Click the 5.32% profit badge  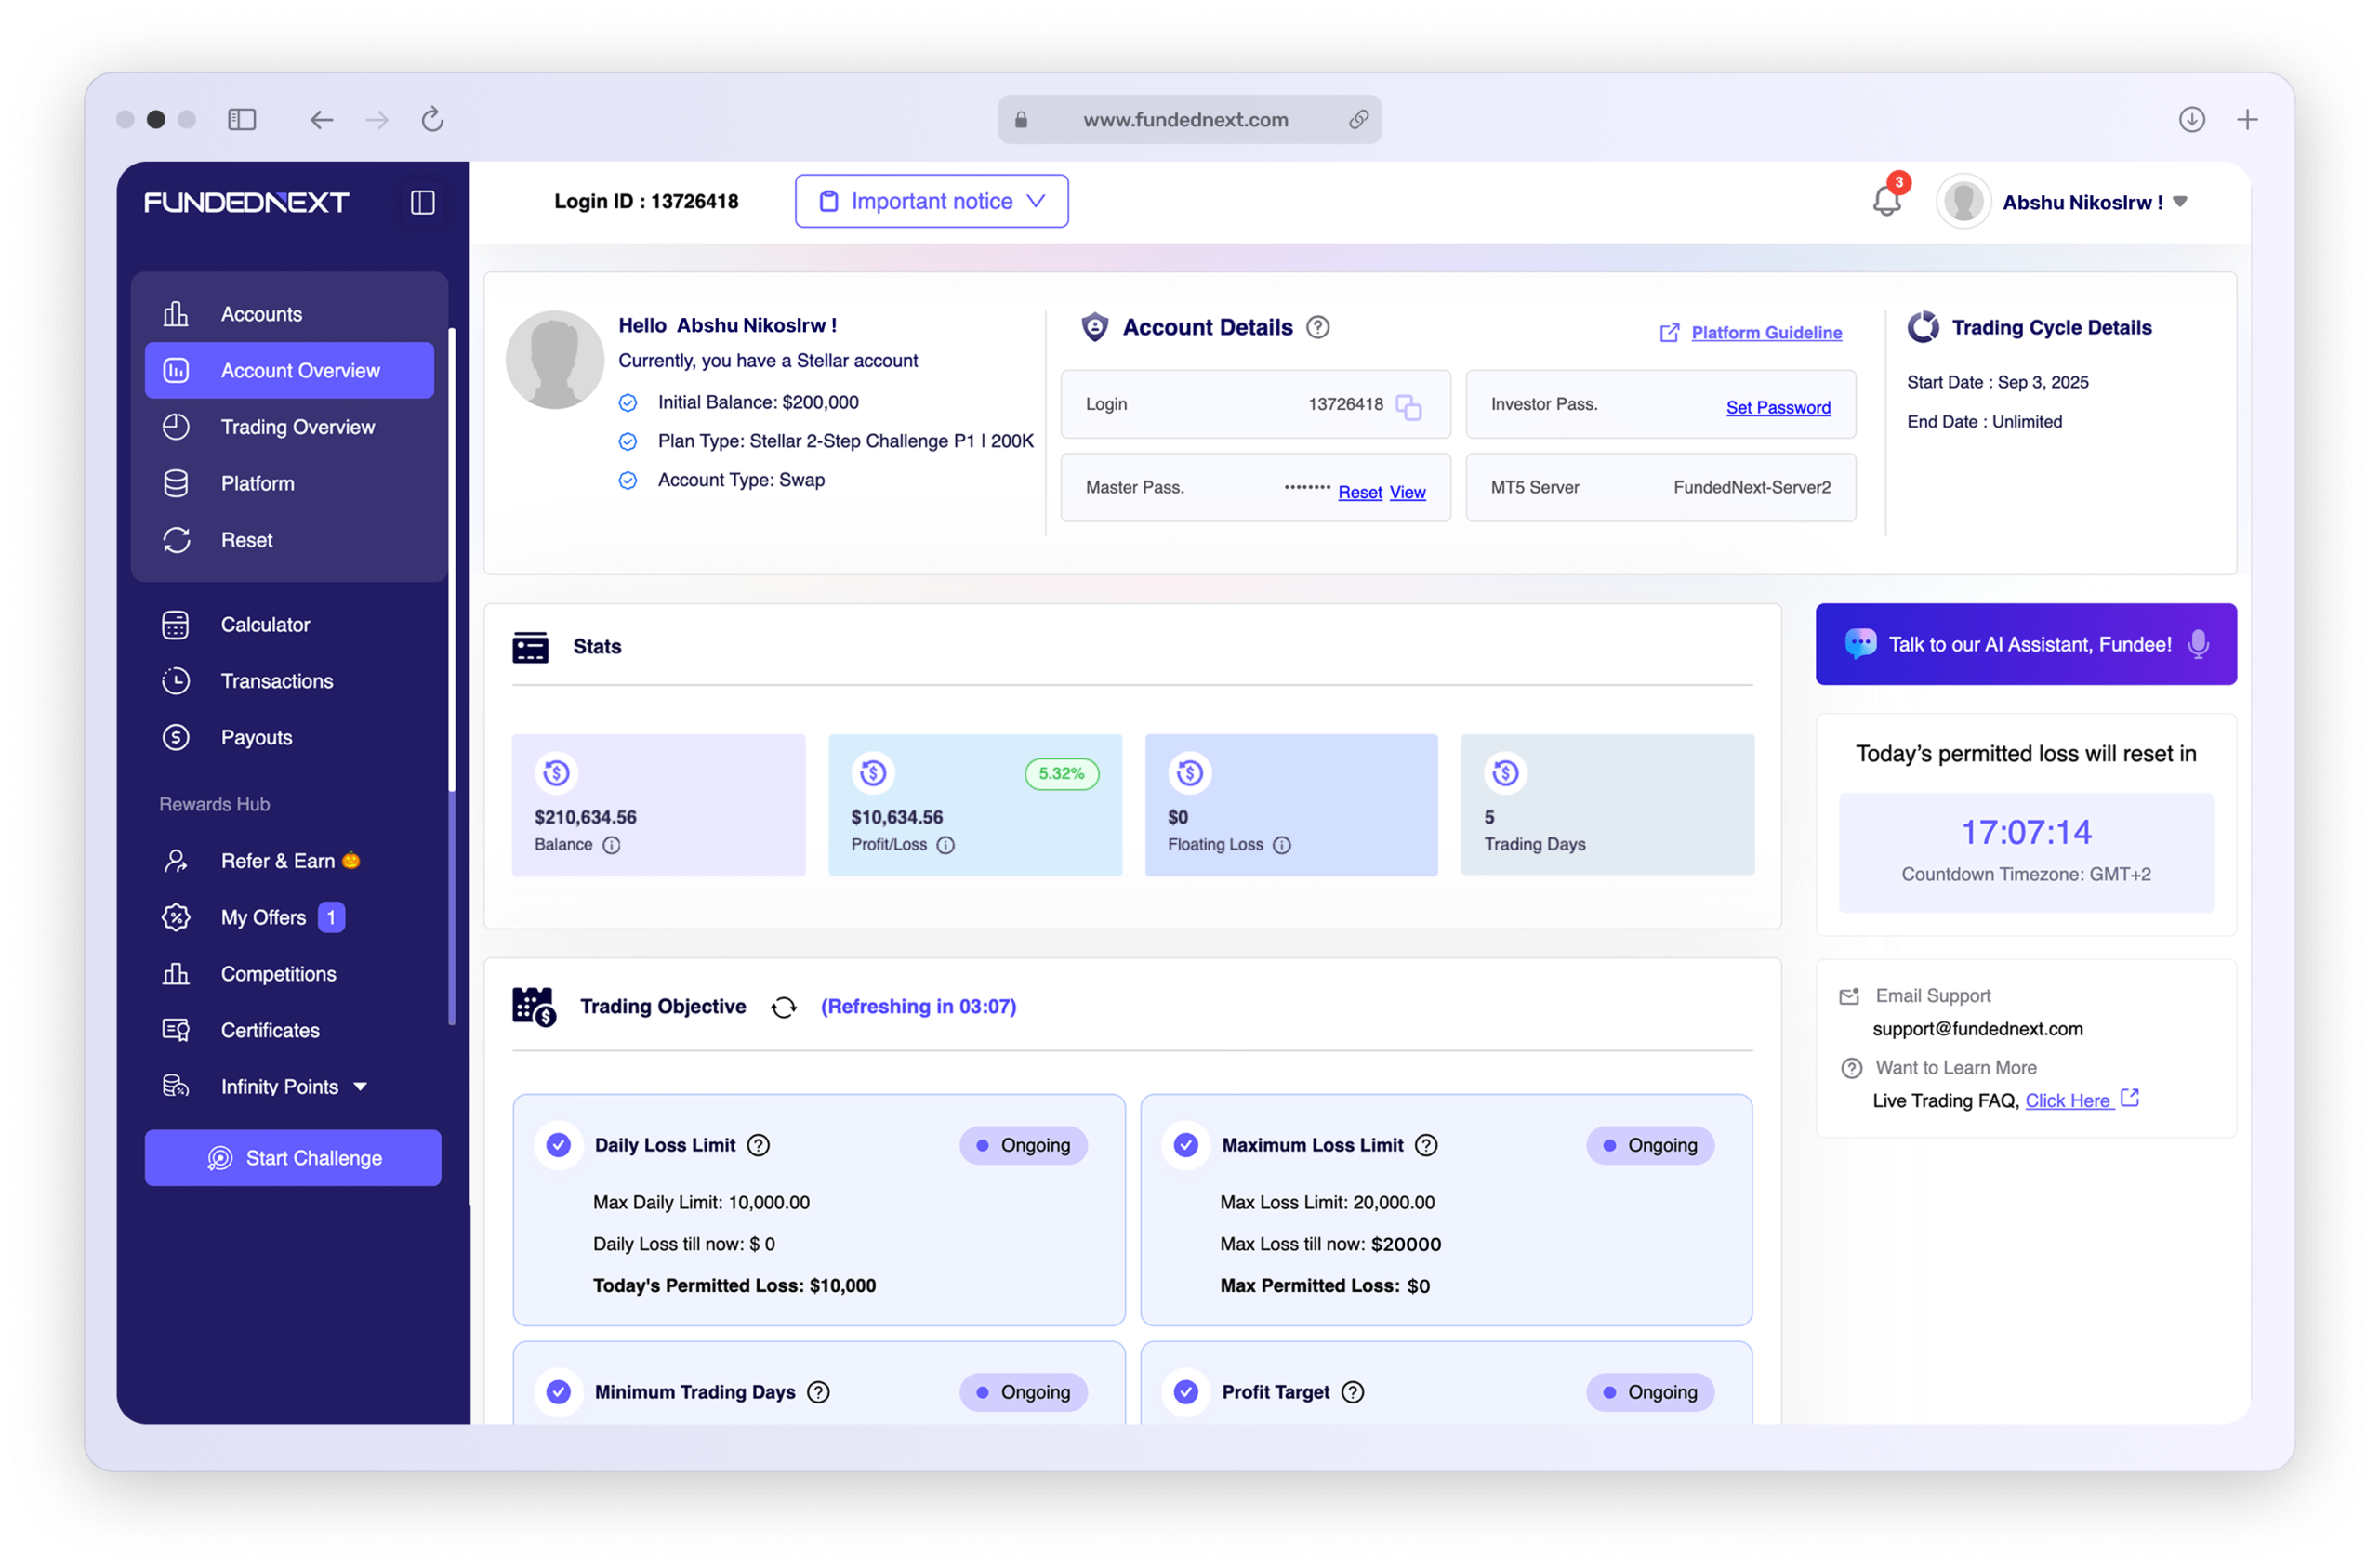pyautogui.click(x=1061, y=774)
